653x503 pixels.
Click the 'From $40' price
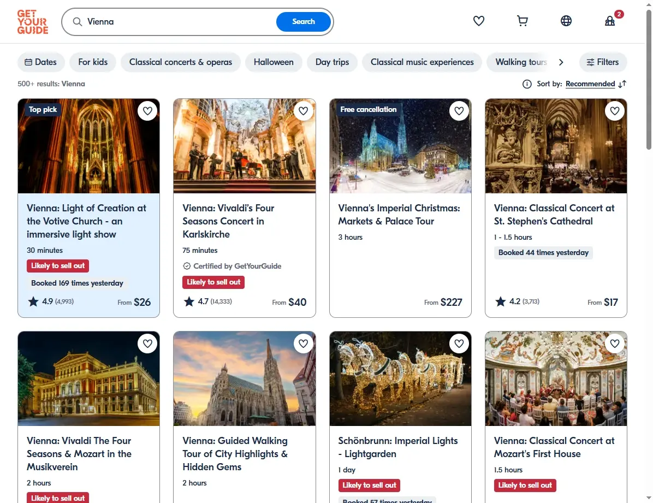point(289,302)
